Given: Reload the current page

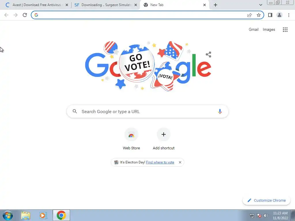Looking at the screenshot, I should point(25,15).
